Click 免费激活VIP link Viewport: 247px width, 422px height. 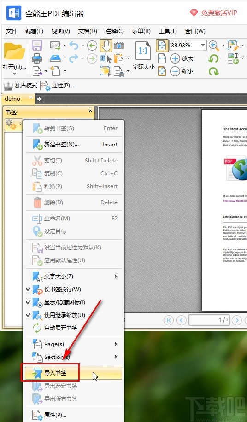(213, 12)
